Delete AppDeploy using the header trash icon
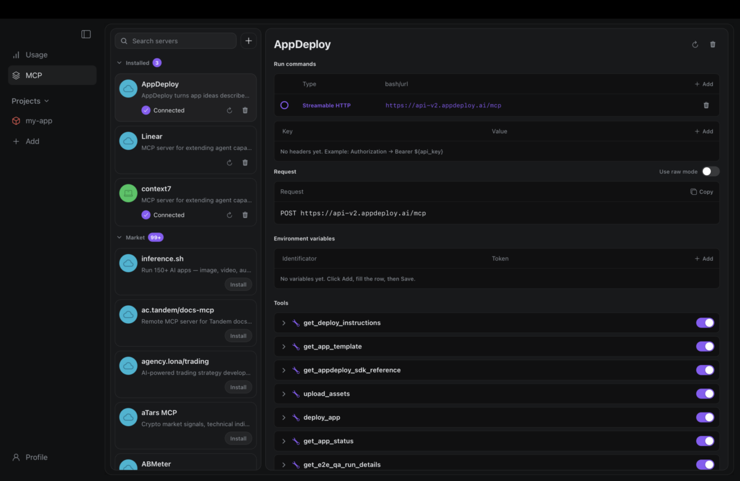Viewport: 740px width, 481px height. 713,44
